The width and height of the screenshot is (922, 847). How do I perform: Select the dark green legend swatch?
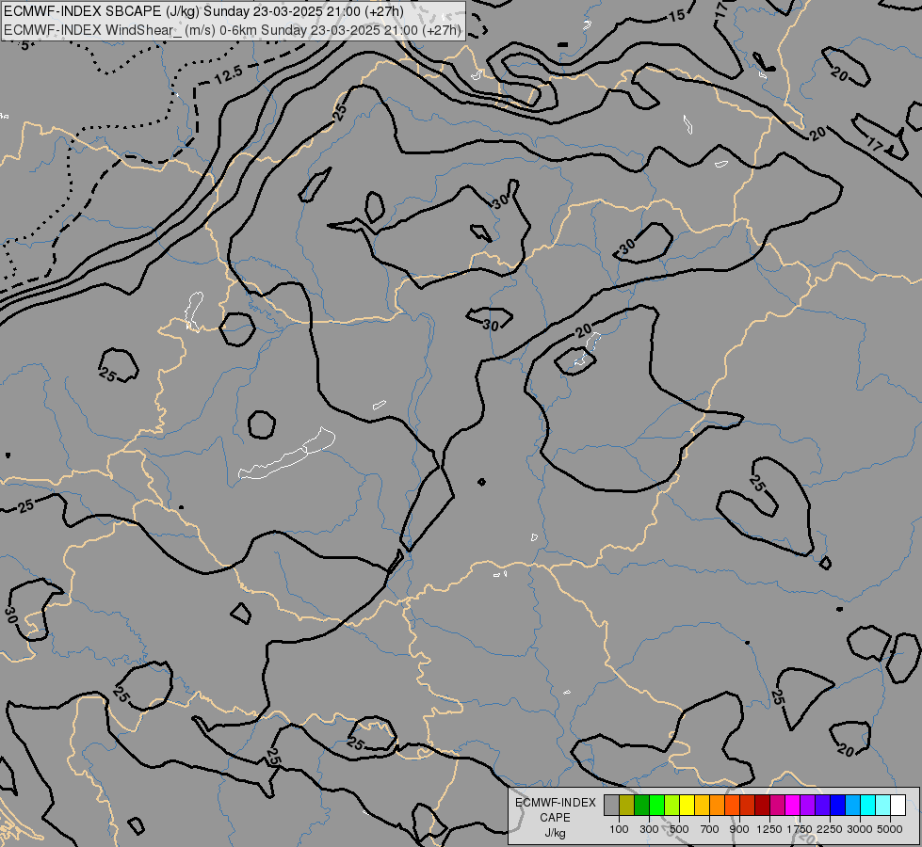click(642, 805)
